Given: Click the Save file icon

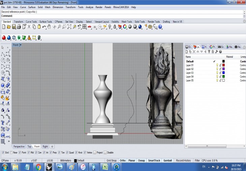Looking at the screenshot, I should 14,27.
